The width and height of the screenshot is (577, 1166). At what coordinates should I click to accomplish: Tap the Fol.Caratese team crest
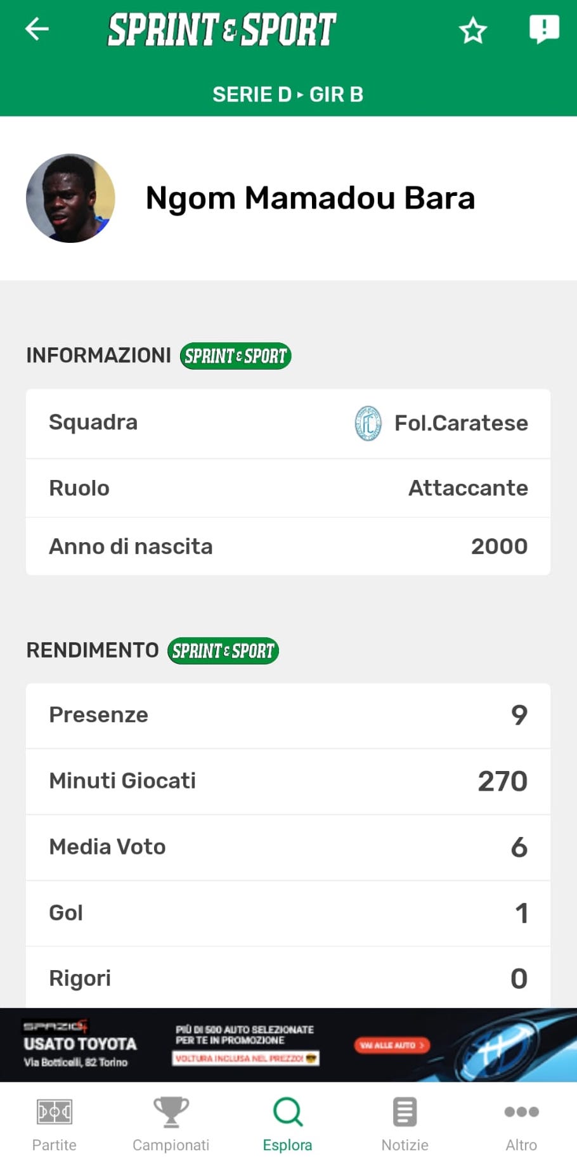[x=368, y=423]
